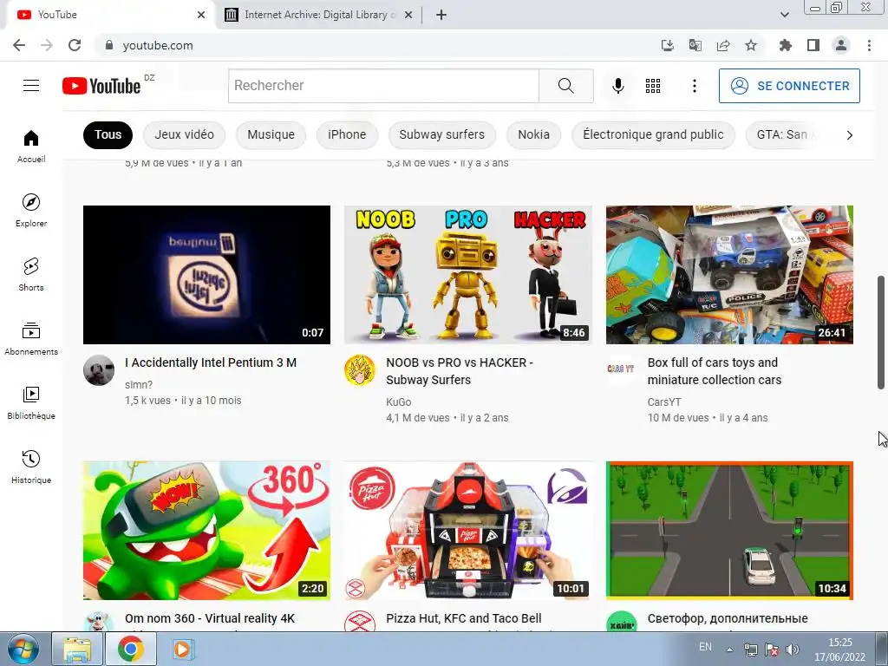Click SE CONNECTER button
888x666 pixels.
point(789,86)
